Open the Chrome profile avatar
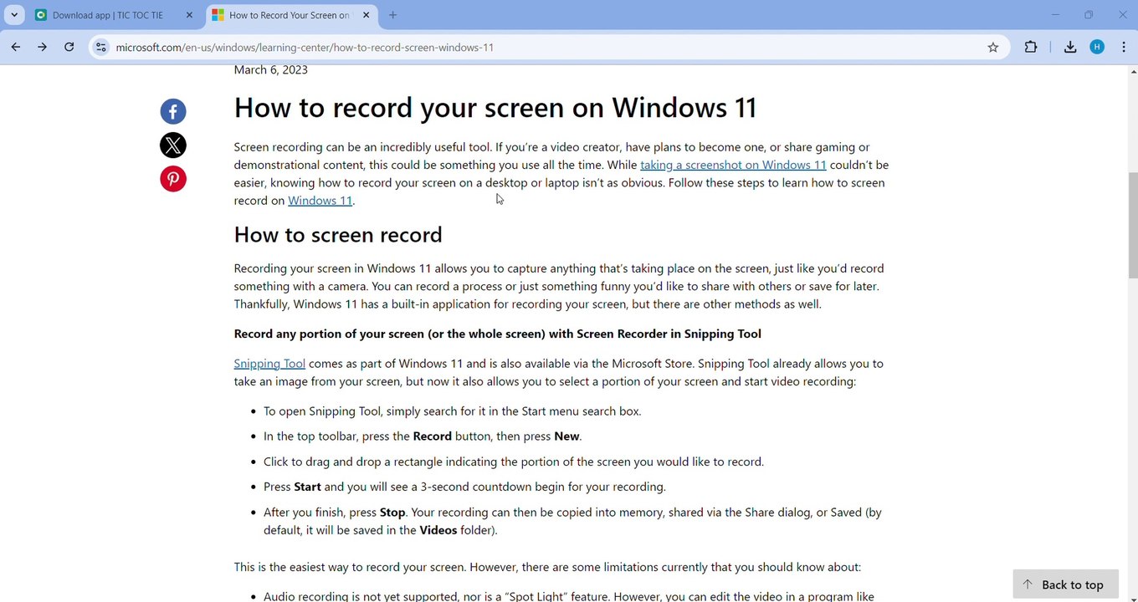The image size is (1138, 602). coord(1097,48)
